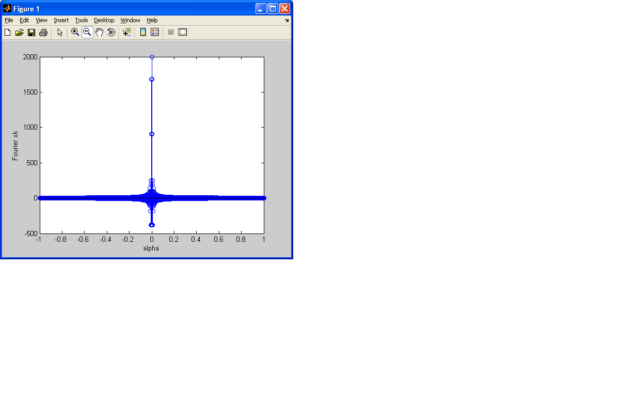Screen dimensions: 620x405
Task: Open a file with the folder icon
Action: coord(20,33)
